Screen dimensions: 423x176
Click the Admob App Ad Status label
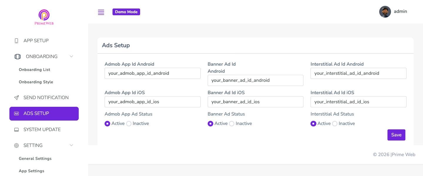pos(128,114)
